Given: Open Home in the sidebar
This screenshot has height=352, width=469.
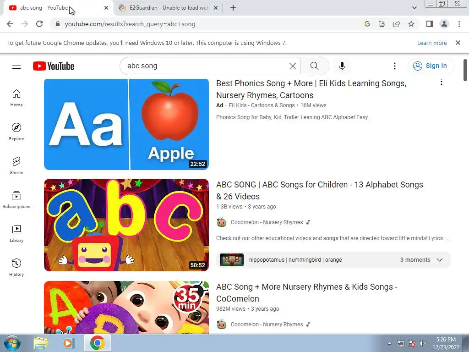Looking at the screenshot, I should tap(16, 98).
